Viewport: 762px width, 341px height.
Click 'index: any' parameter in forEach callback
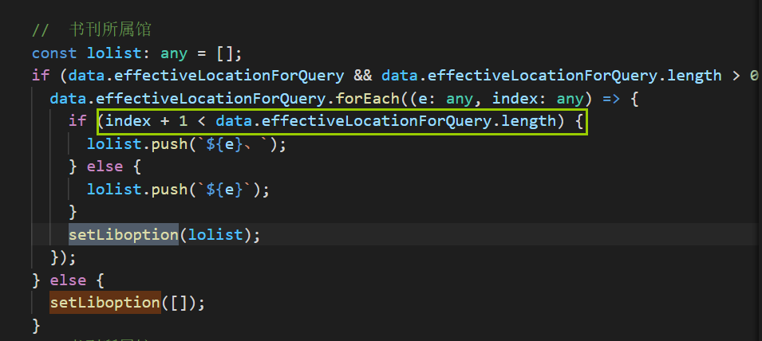click(x=538, y=99)
